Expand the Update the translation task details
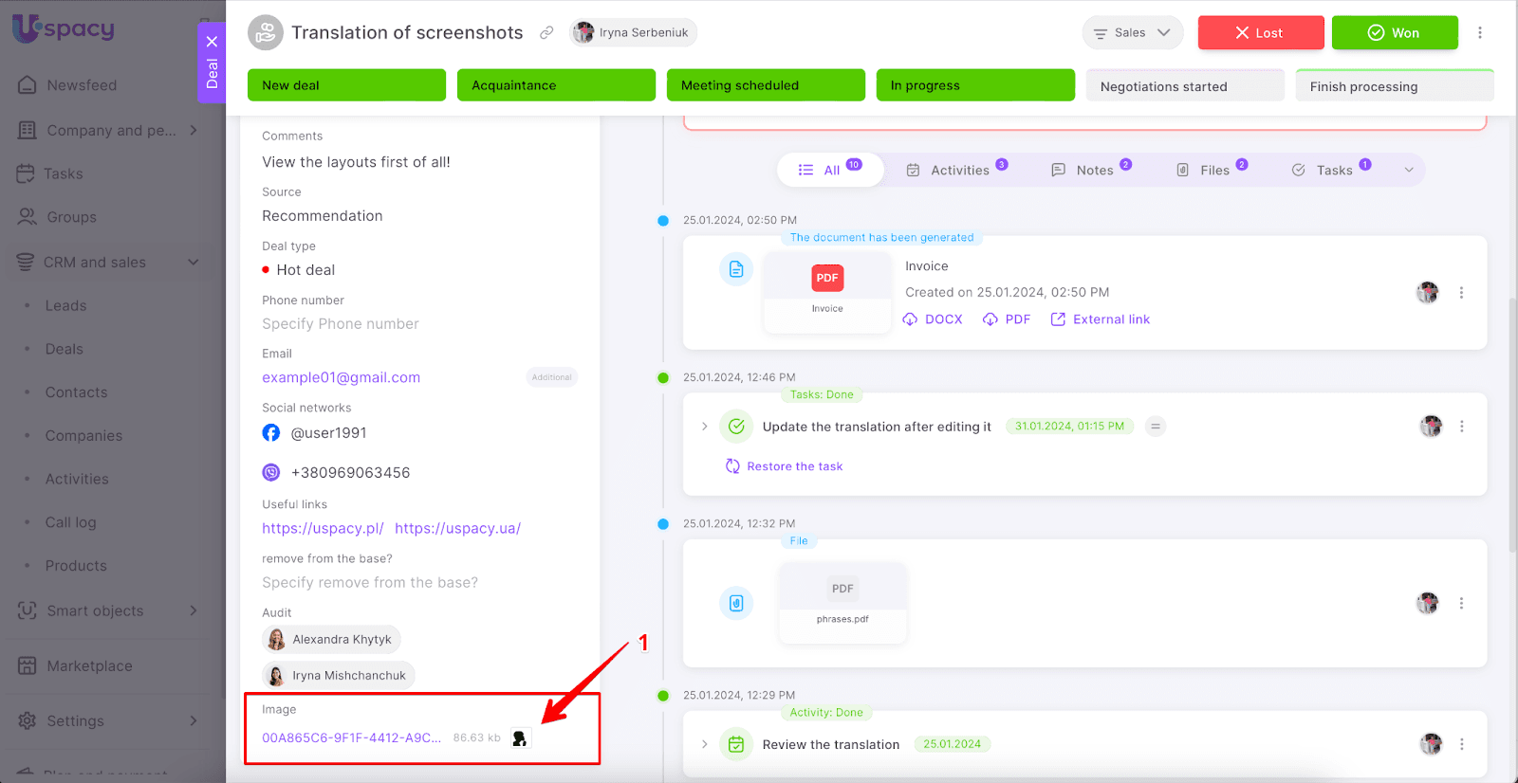 704,427
